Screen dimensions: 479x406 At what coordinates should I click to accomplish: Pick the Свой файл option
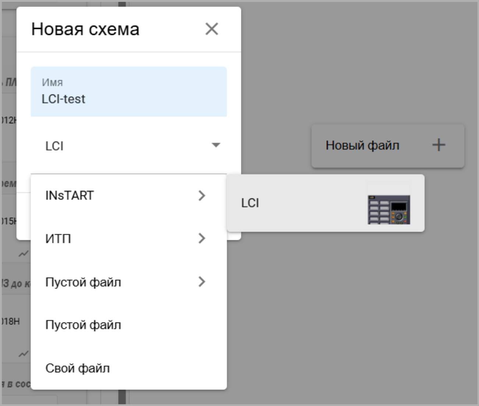coord(78,368)
